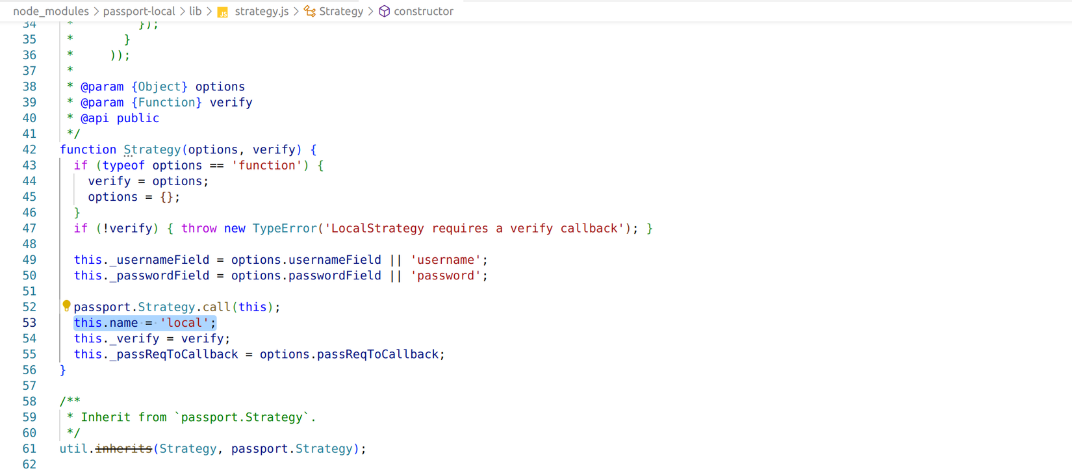
Task: Click line number 42 in the gutter
Action: pos(29,149)
